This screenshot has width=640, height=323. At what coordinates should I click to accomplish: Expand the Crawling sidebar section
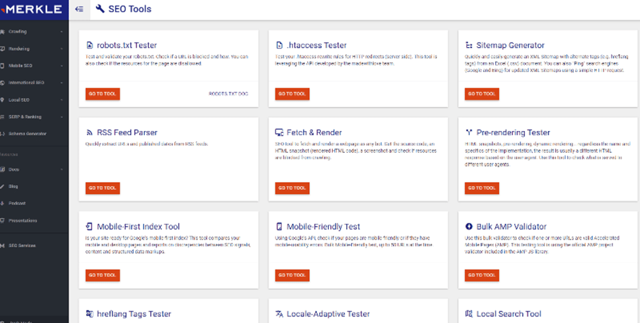32,31
